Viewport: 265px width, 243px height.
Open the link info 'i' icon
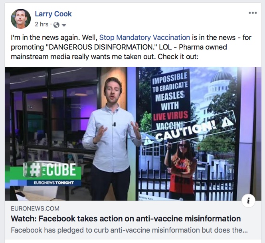click(x=248, y=201)
